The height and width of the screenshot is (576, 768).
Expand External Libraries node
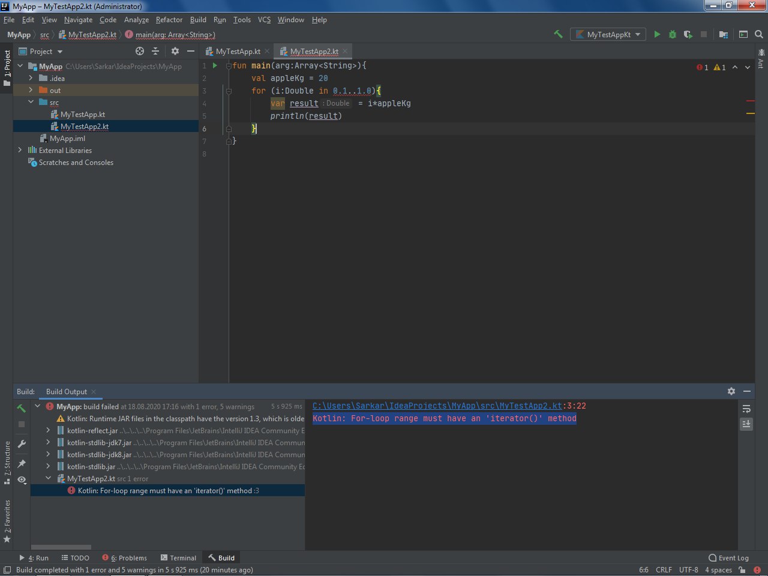[20, 150]
